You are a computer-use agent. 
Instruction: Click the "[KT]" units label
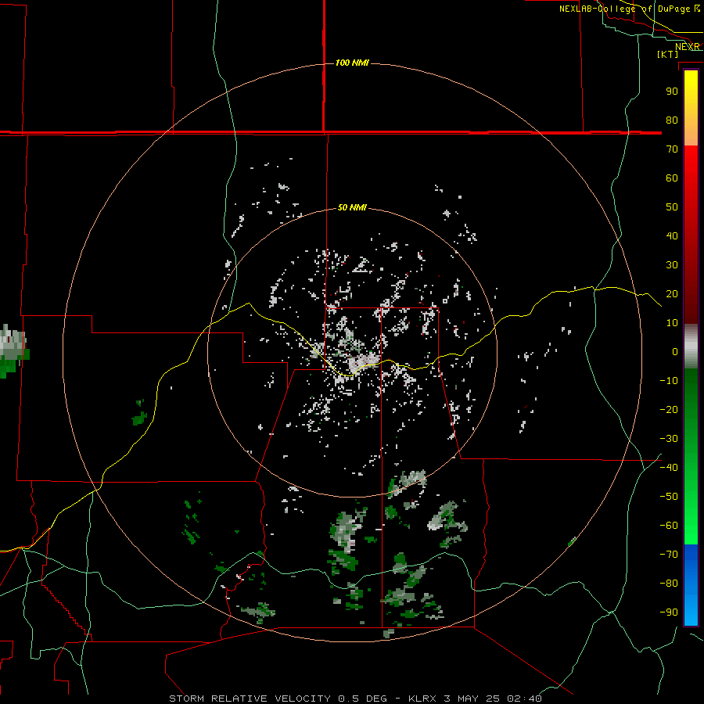[667, 54]
